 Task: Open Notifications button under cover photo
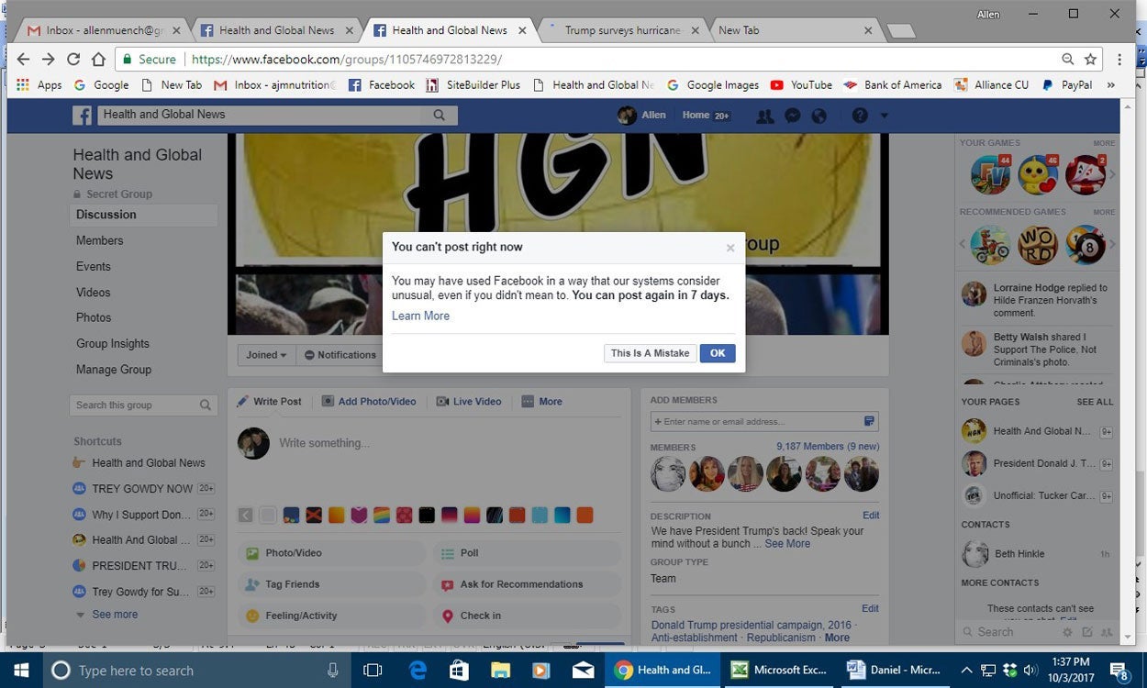point(340,355)
